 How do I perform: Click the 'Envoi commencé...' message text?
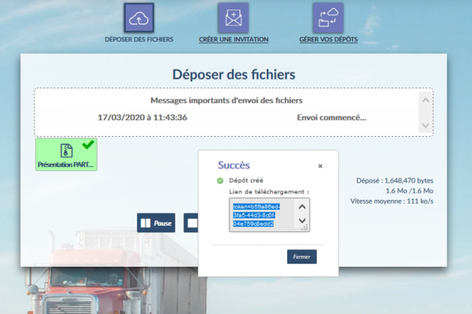click(x=331, y=117)
